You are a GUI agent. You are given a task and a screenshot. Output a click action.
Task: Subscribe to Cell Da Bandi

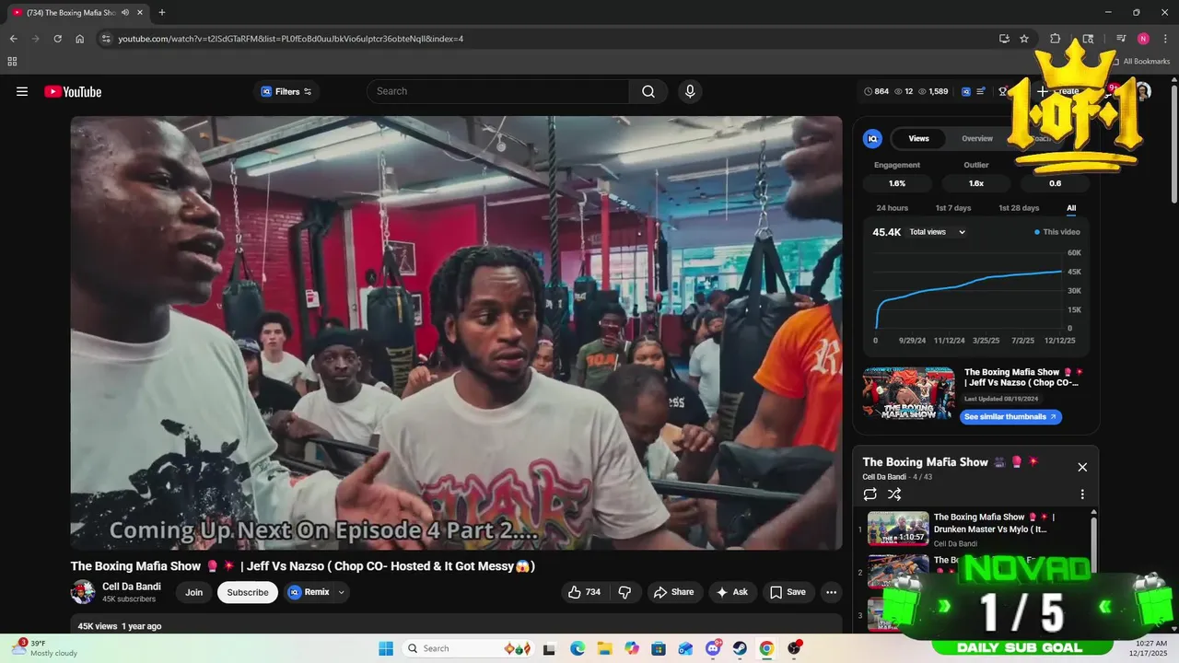pyautogui.click(x=248, y=592)
